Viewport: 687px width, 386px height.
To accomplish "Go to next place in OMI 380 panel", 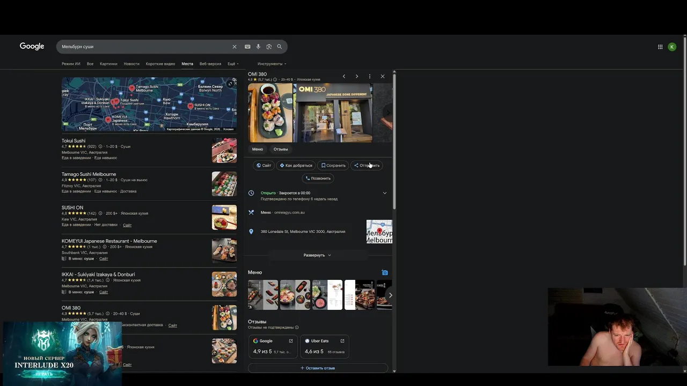I will (357, 76).
